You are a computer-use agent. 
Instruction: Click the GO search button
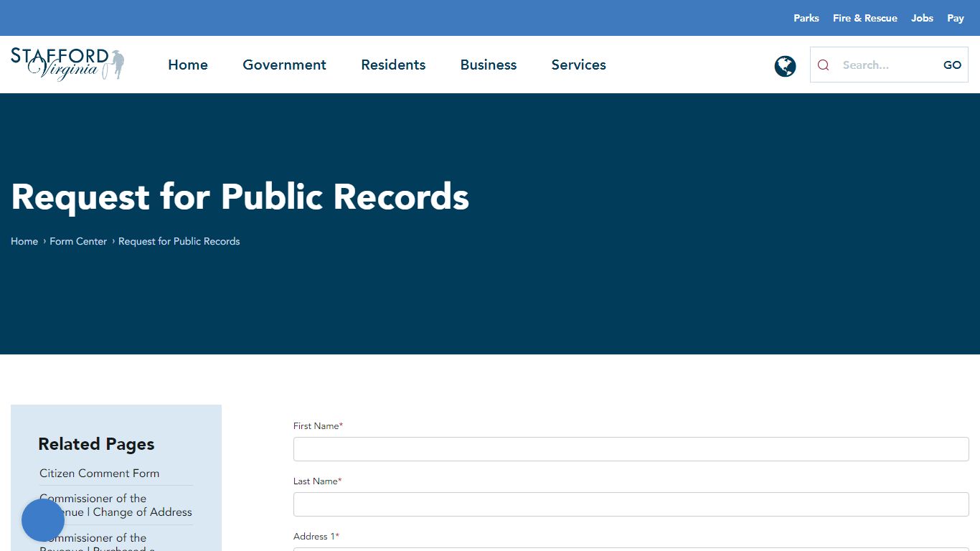click(x=952, y=65)
